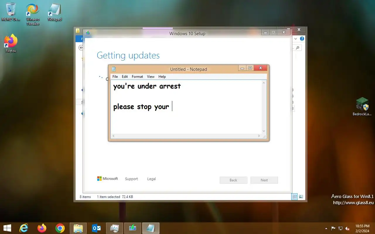Launch Outlook from the taskbar
The width and height of the screenshot is (375, 234).
tap(96, 228)
